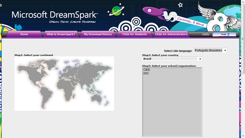
Task: Click the green planet icon in banner
Action: coord(116,11)
